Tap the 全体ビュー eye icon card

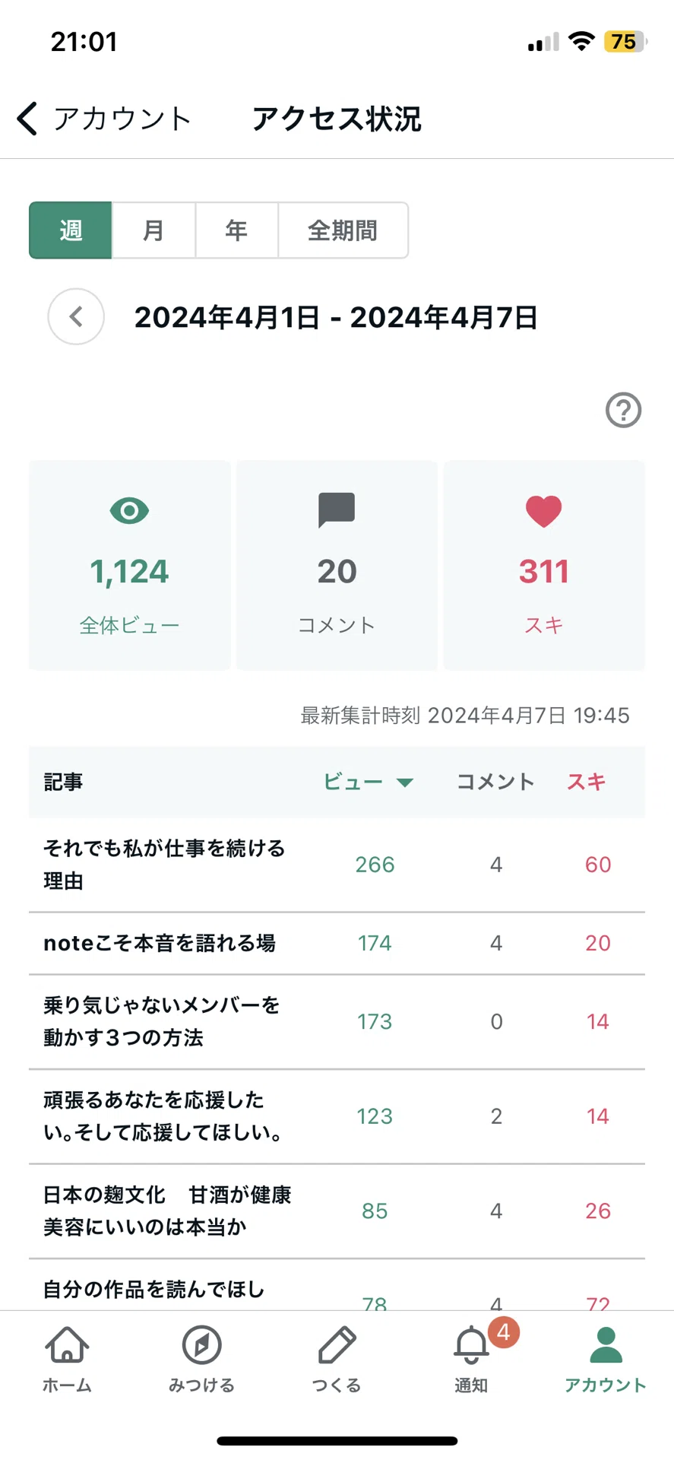(x=129, y=565)
